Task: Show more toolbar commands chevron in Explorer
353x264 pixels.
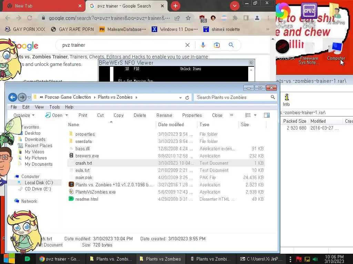Action: point(231,115)
